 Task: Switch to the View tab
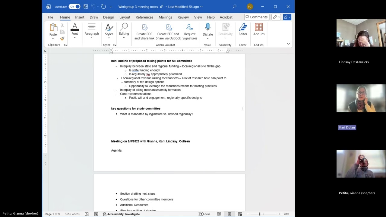tap(198, 17)
